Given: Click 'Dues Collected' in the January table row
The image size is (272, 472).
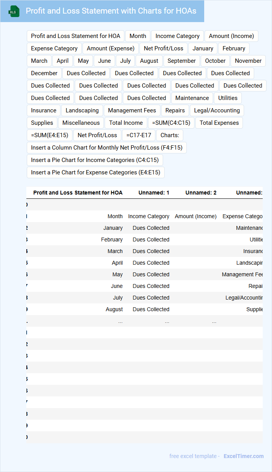Looking at the screenshot, I should click(x=151, y=228).
